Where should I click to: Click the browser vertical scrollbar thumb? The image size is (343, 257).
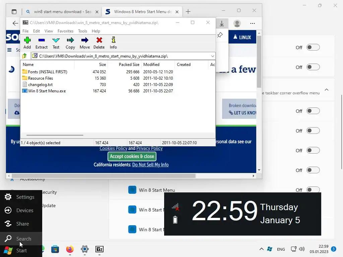point(259,61)
